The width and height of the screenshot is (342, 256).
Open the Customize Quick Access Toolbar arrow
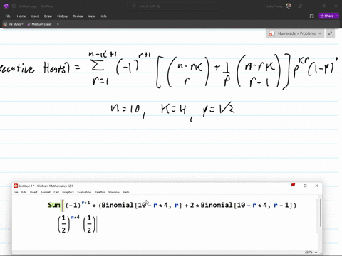pos(58,24)
